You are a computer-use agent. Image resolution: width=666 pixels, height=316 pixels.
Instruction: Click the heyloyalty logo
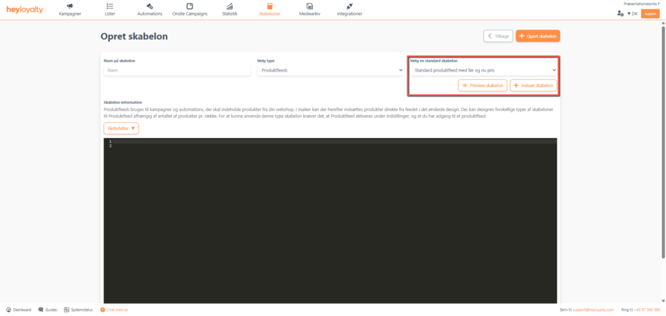click(25, 10)
